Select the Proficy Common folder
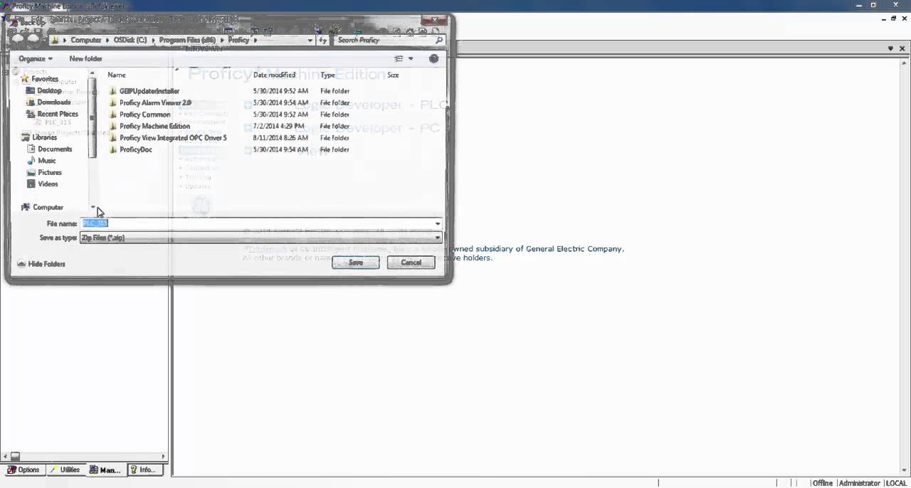This screenshot has width=911, height=488. click(x=144, y=115)
